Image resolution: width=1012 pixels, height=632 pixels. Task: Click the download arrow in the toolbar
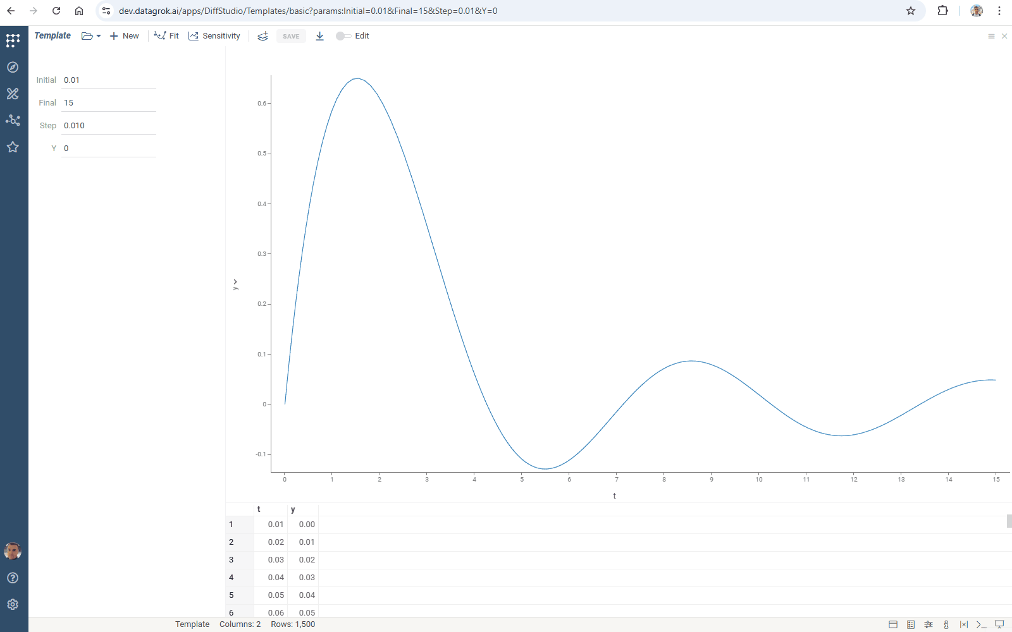320,36
